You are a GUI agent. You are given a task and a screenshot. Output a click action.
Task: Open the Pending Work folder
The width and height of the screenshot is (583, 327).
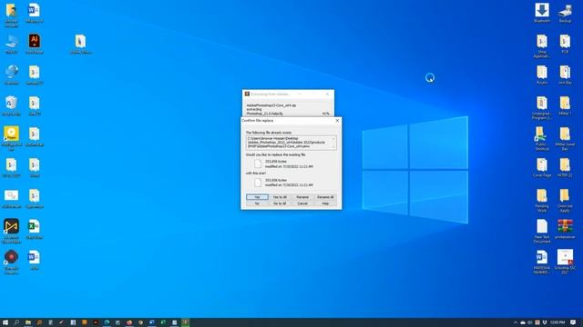click(x=542, y=200)
